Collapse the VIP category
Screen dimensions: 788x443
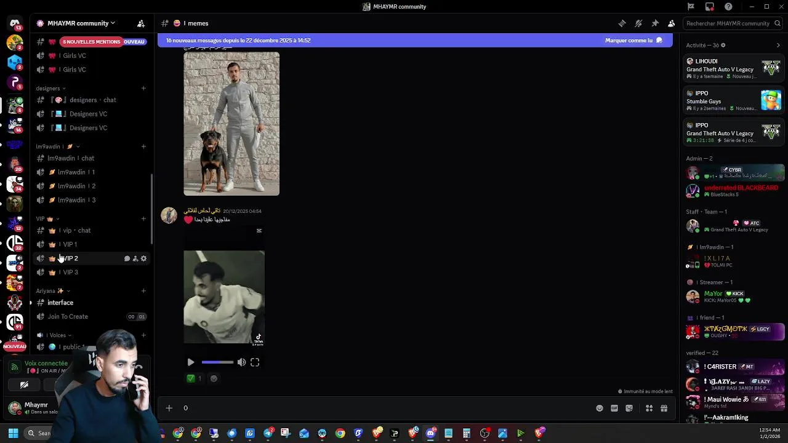47,218
